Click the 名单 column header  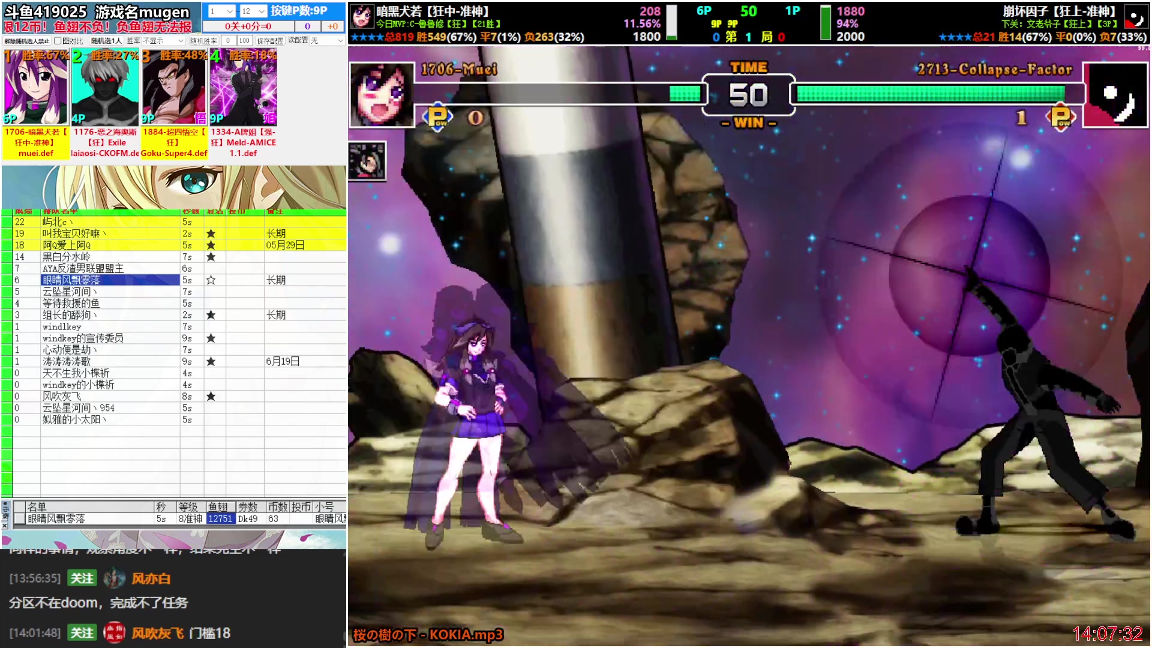[x=90, y=507]
